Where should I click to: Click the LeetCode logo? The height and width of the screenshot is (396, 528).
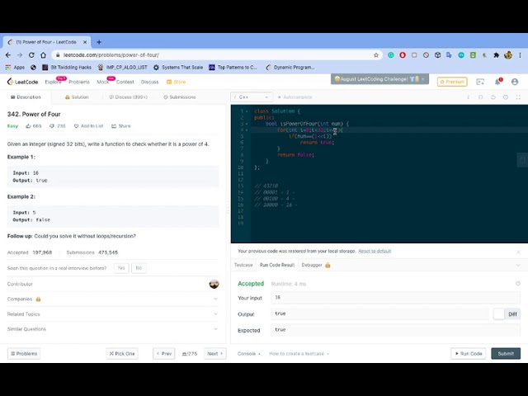point(22,82)
